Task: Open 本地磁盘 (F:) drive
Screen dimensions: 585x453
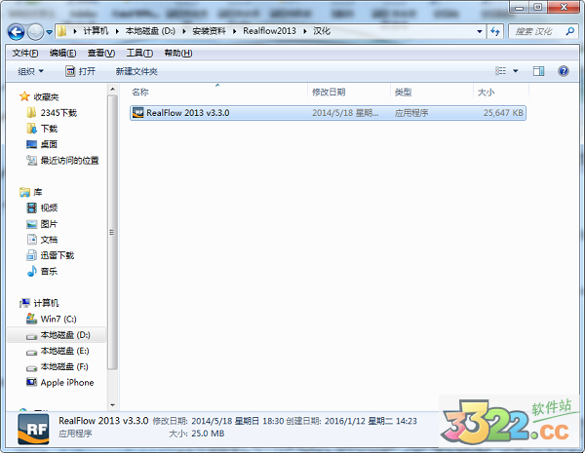Action: (58, 367)
